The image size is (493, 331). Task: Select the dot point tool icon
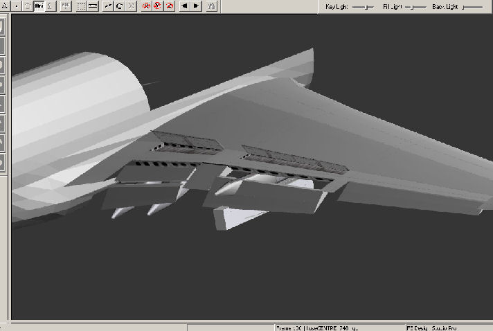16,6
